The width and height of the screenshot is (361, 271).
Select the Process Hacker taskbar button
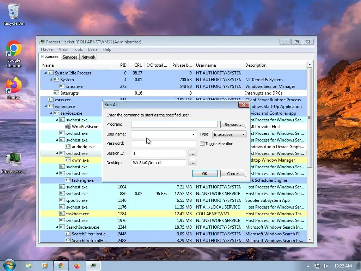93,266
